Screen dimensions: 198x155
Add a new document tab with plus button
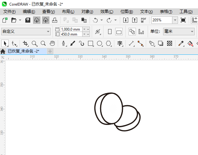[x=50, y=51]
